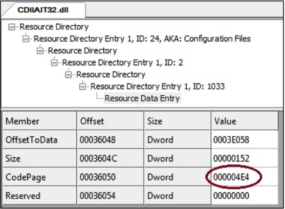
Task: Click the offset cell 00036048
Action: point(110,140)
